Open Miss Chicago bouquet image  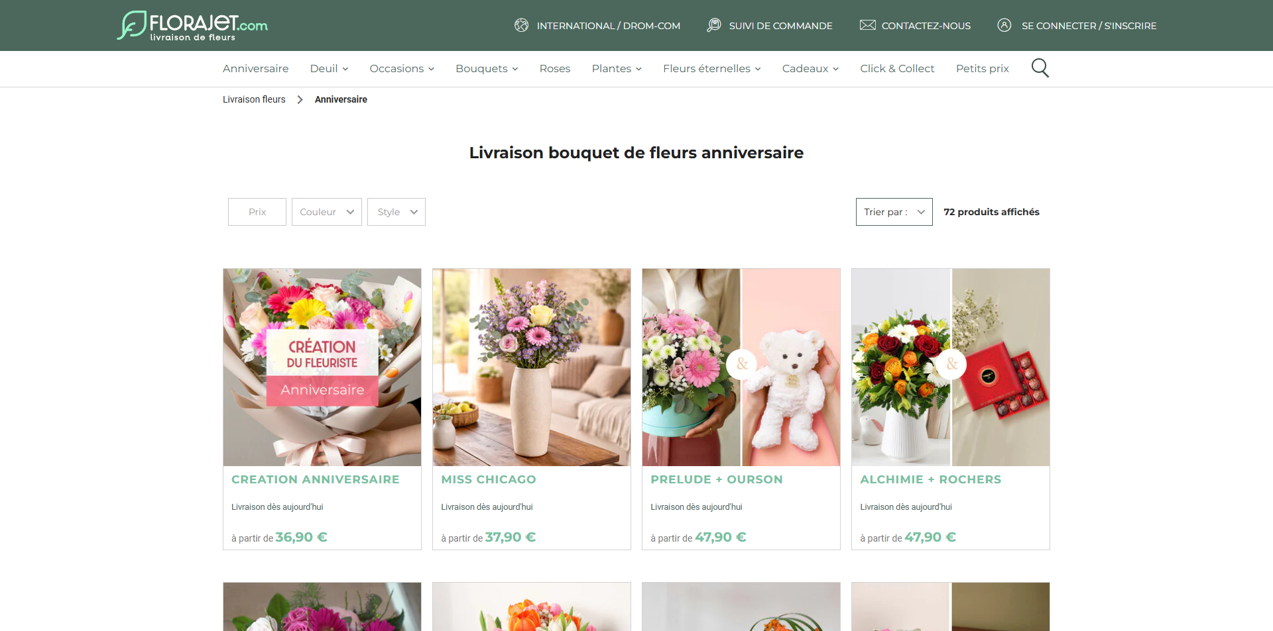pos(532,367)
